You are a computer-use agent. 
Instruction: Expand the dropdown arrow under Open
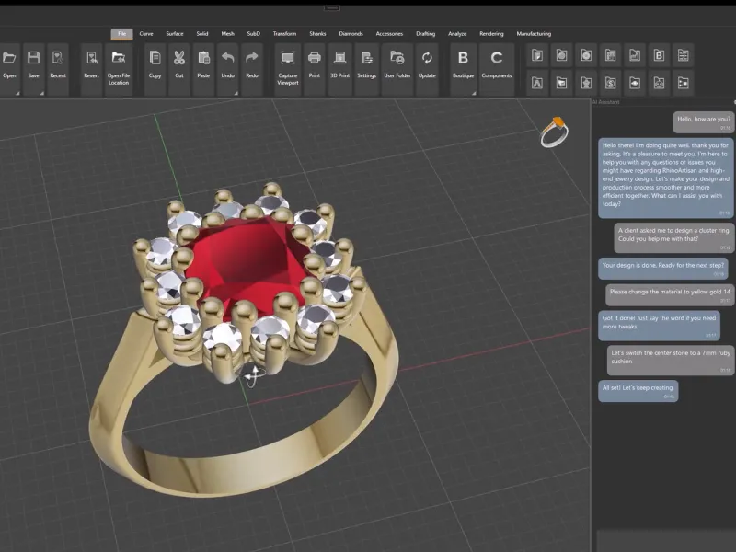17,94
